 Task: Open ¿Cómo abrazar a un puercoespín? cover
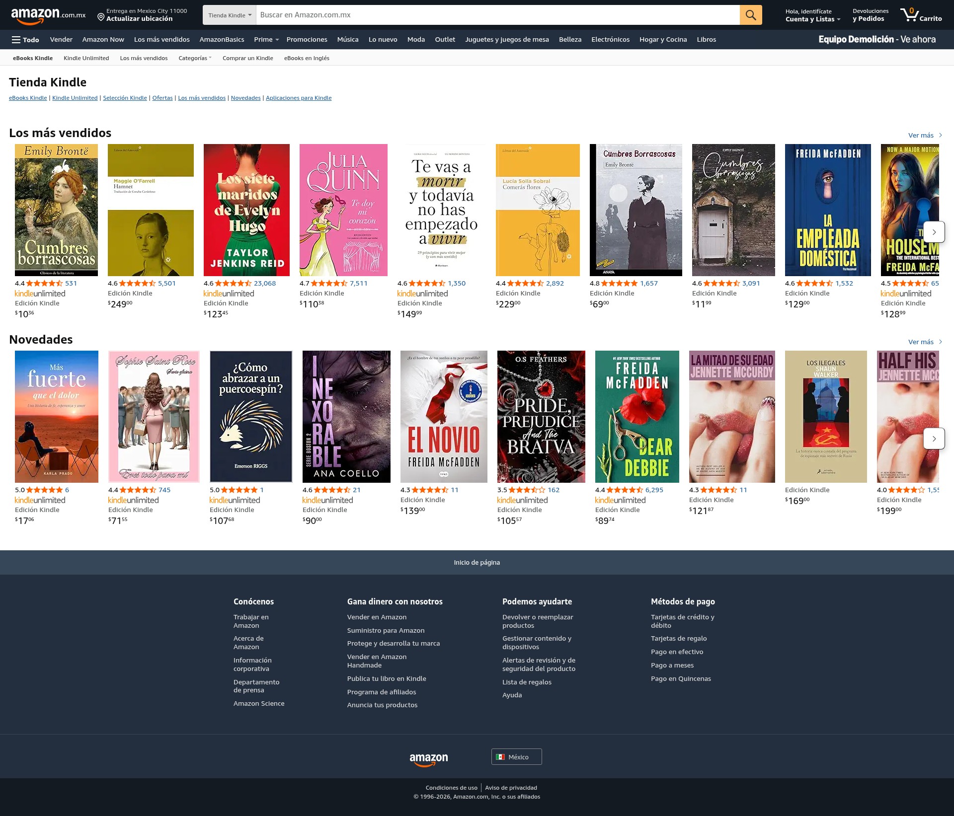(251, 417)
